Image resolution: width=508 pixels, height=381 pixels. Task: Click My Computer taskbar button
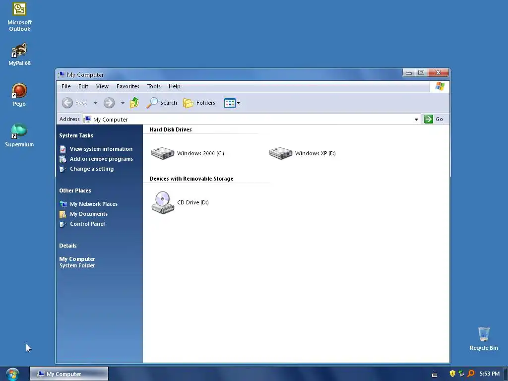pos(68,374)
